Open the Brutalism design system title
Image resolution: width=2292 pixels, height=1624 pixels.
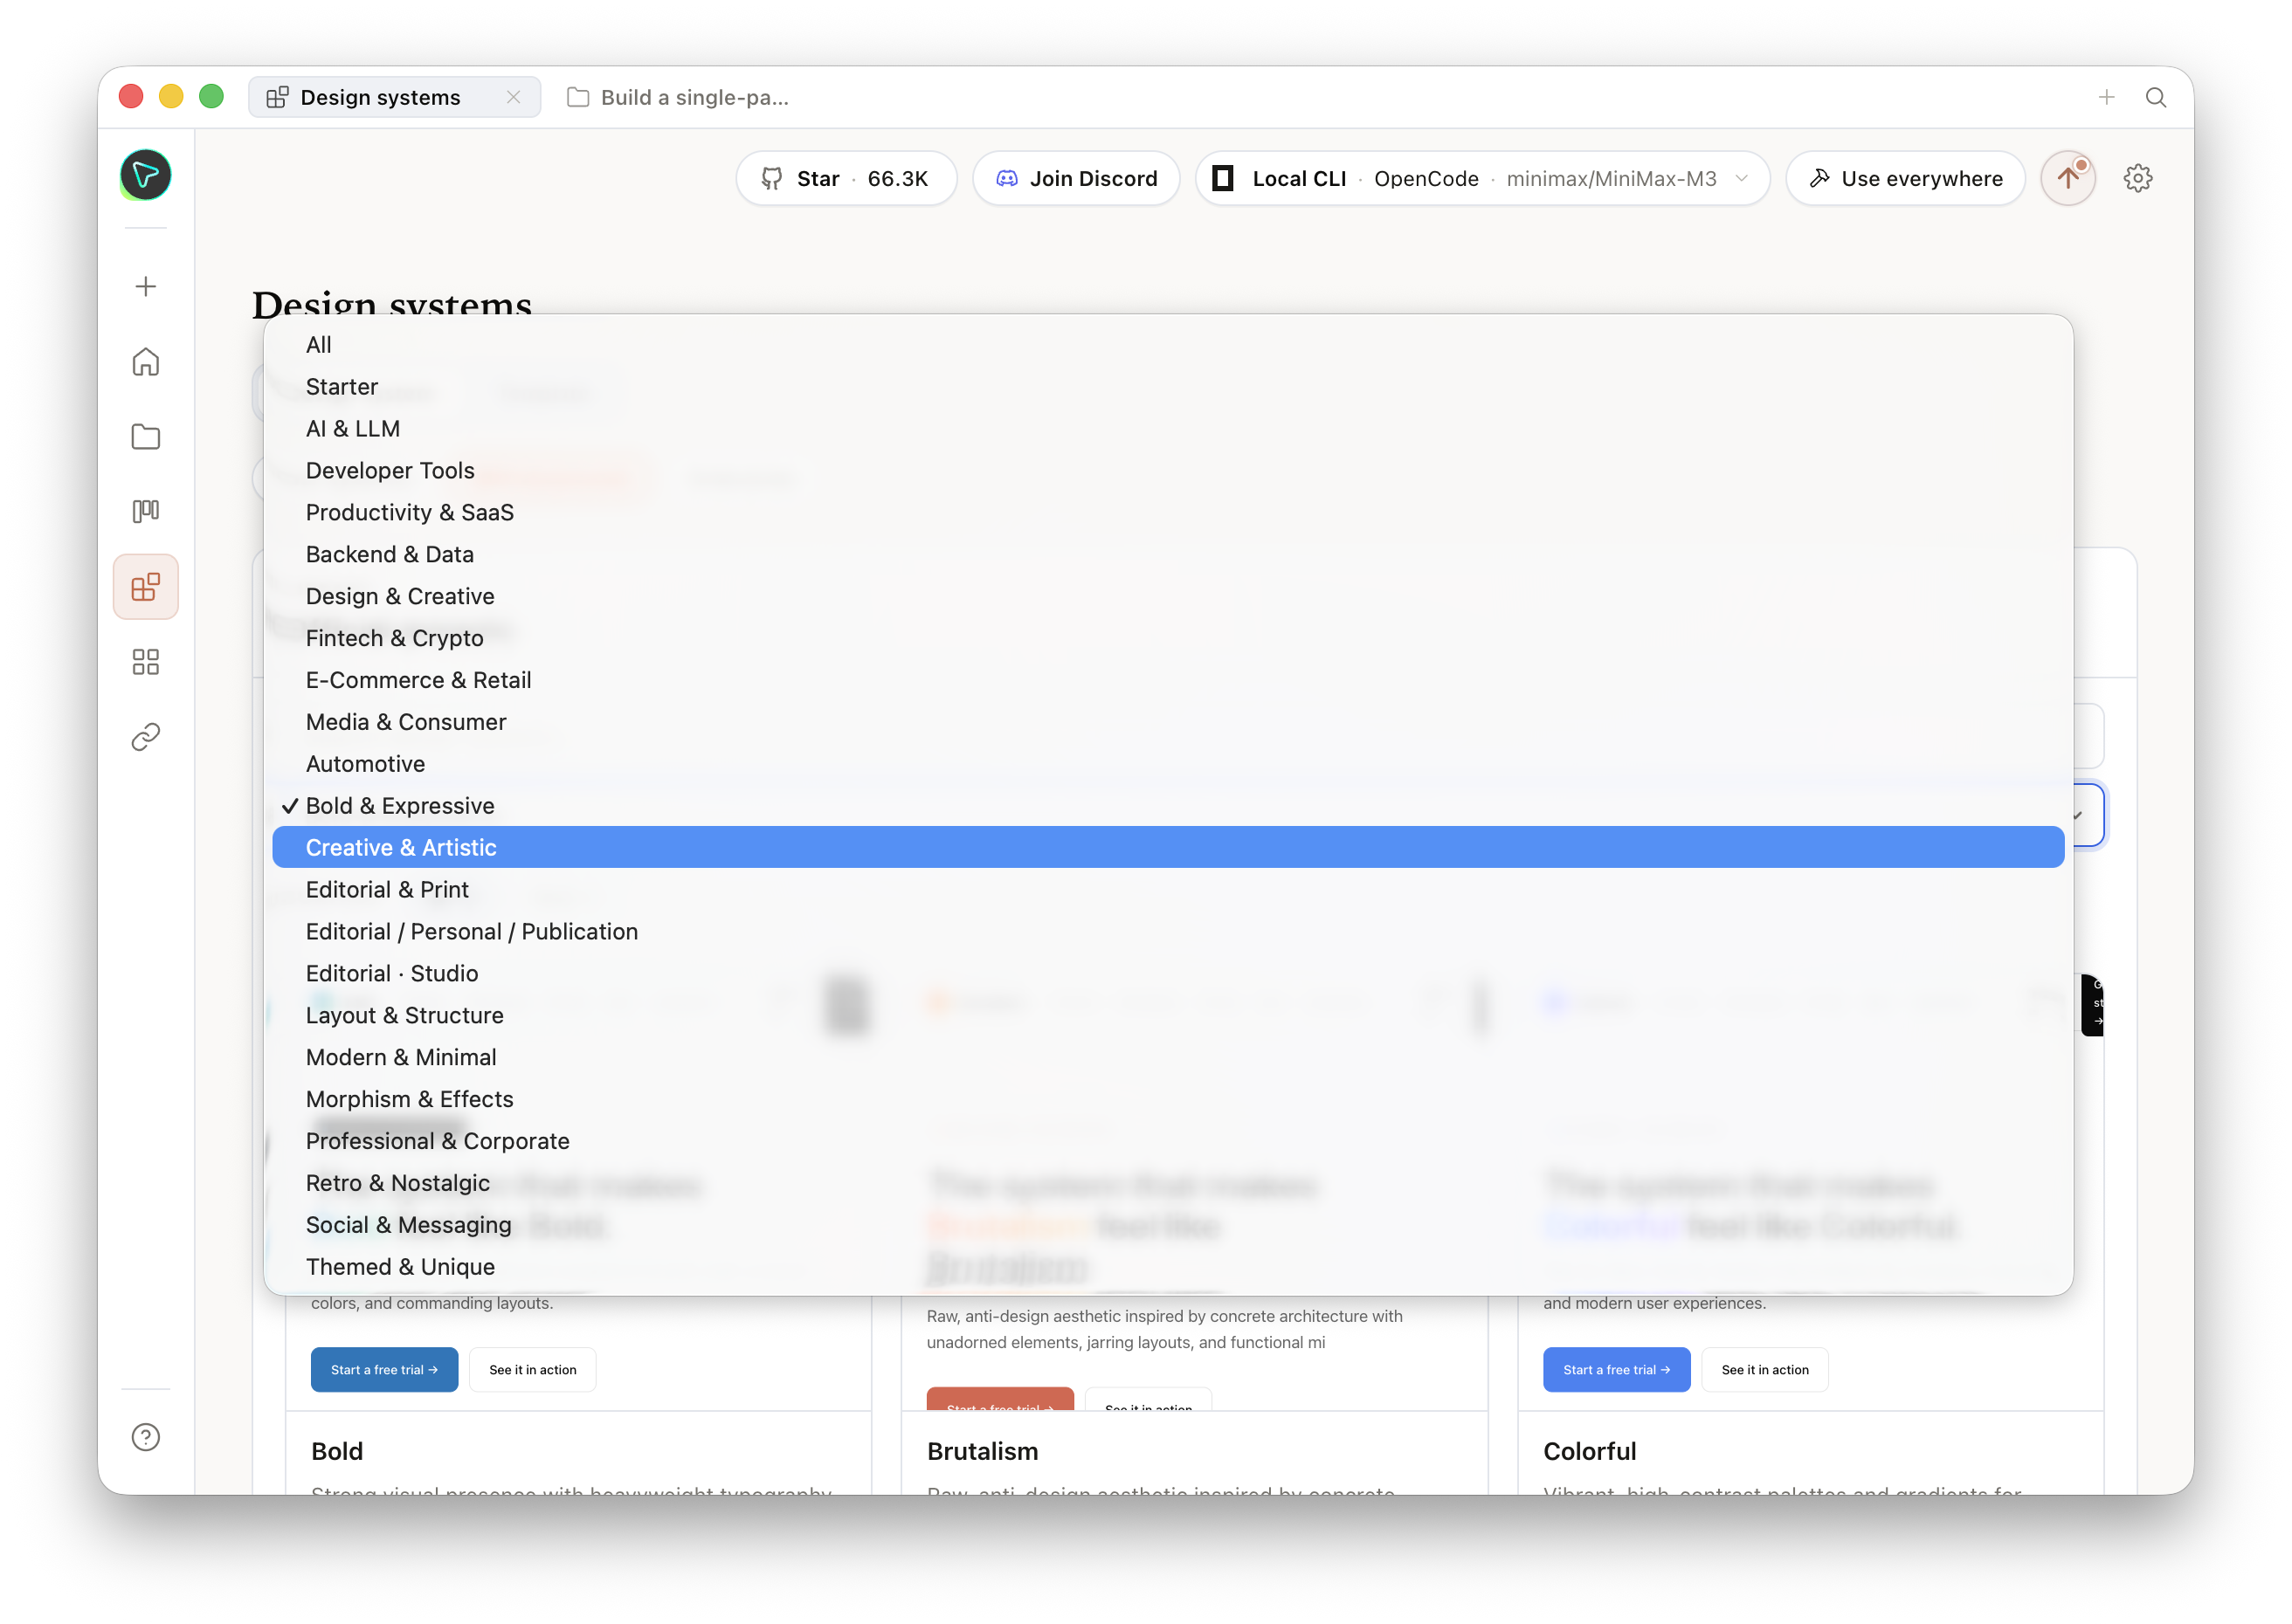pos(983,1452)
